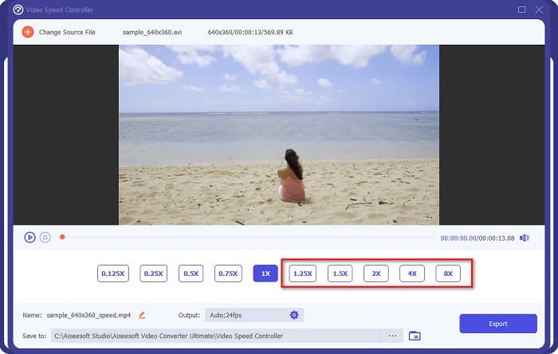
Task: Click the playback progress slider handle
Action: click(62, 237)
